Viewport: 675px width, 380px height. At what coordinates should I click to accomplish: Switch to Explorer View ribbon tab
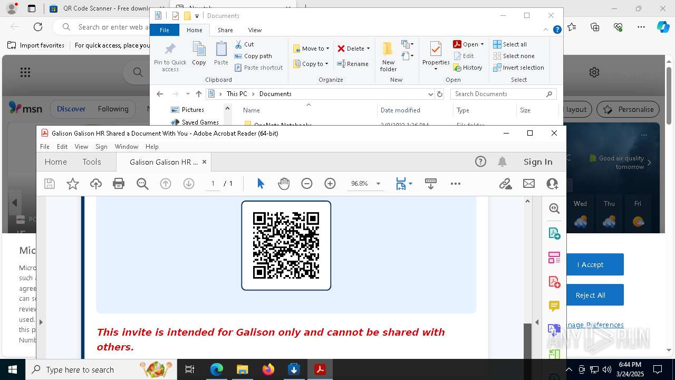pyautogui.click(x=255, y=30)
